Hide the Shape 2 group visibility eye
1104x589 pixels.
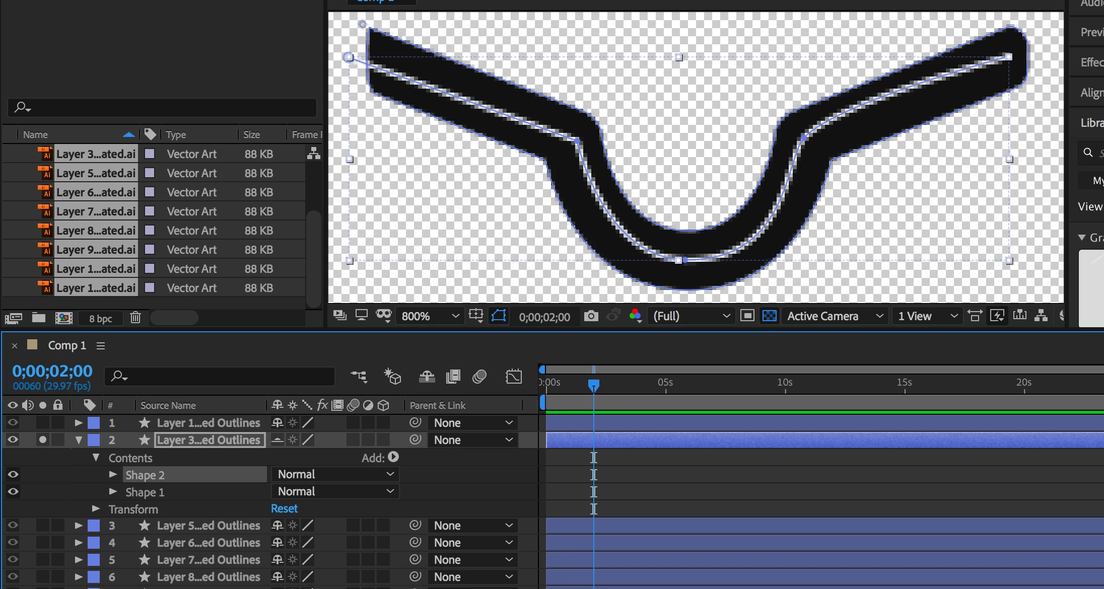coord(13,475)
